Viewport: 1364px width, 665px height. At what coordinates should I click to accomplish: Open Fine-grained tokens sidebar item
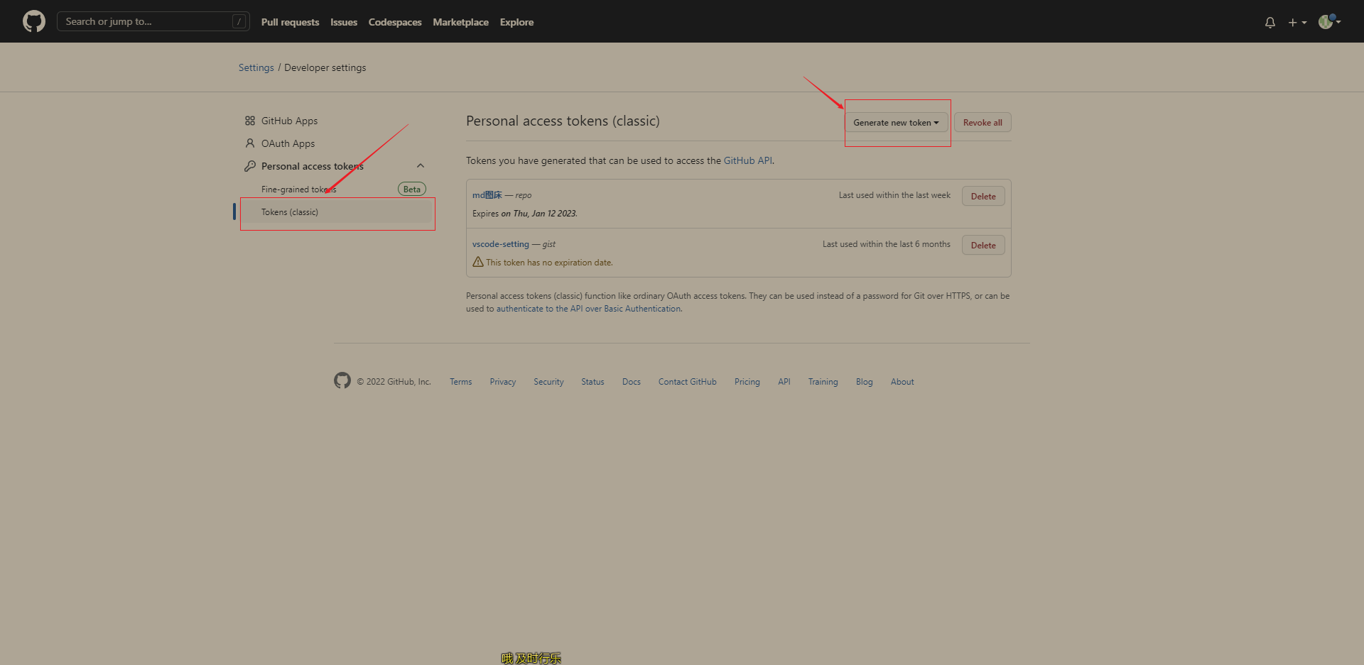(298, 189)
